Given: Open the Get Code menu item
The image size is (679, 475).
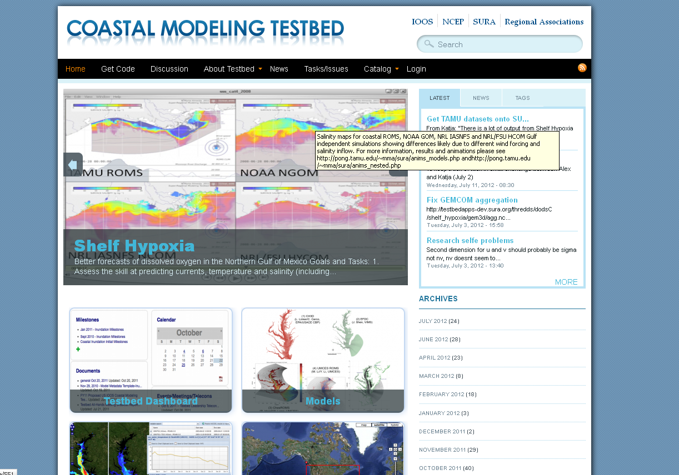Looking at the screenshot, I should (118, 69).
